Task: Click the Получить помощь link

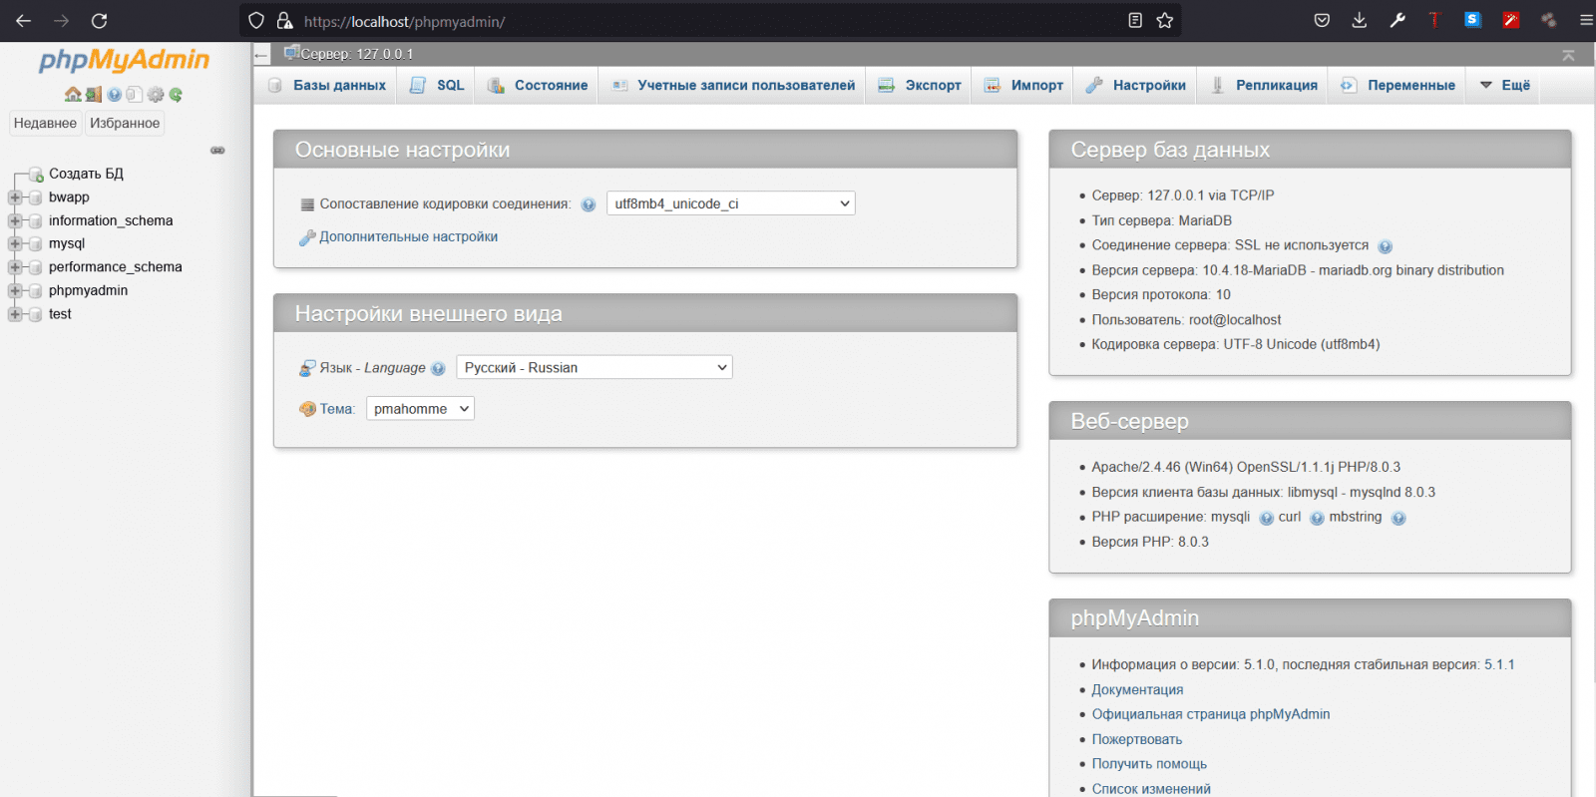Action: click(1149, 764)
